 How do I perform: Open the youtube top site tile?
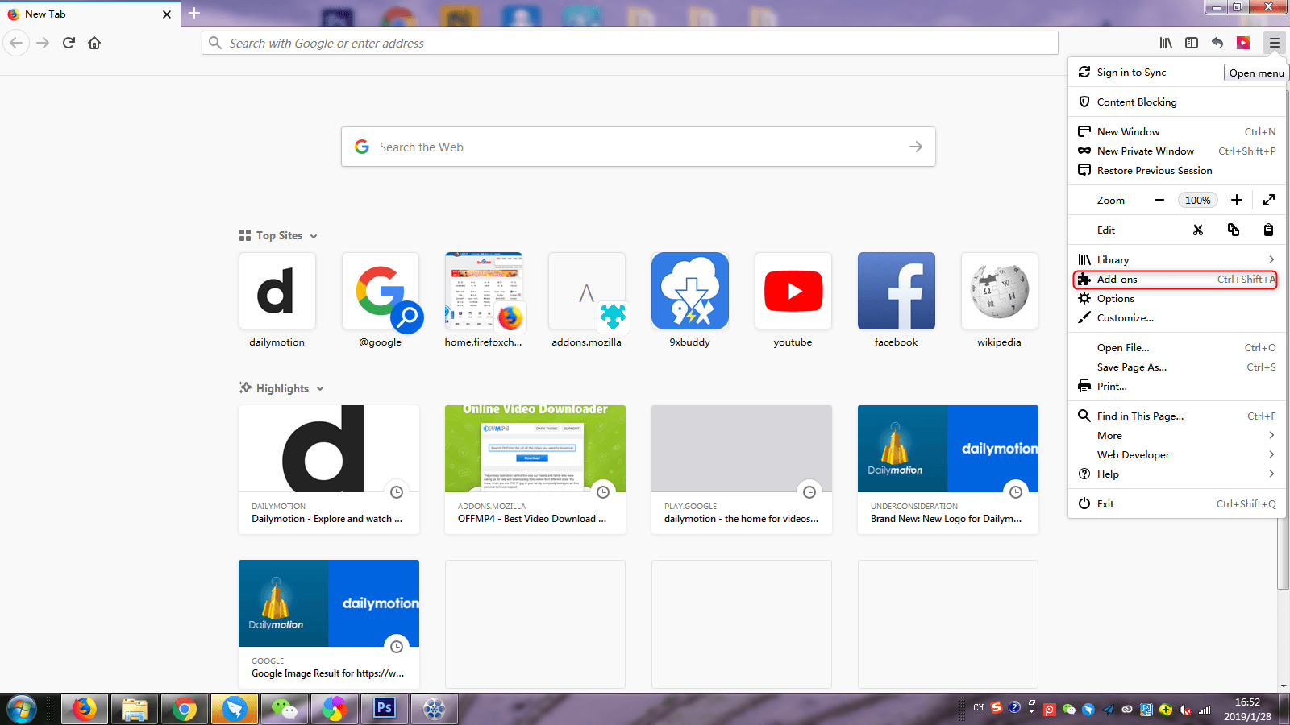click(793, 291)
